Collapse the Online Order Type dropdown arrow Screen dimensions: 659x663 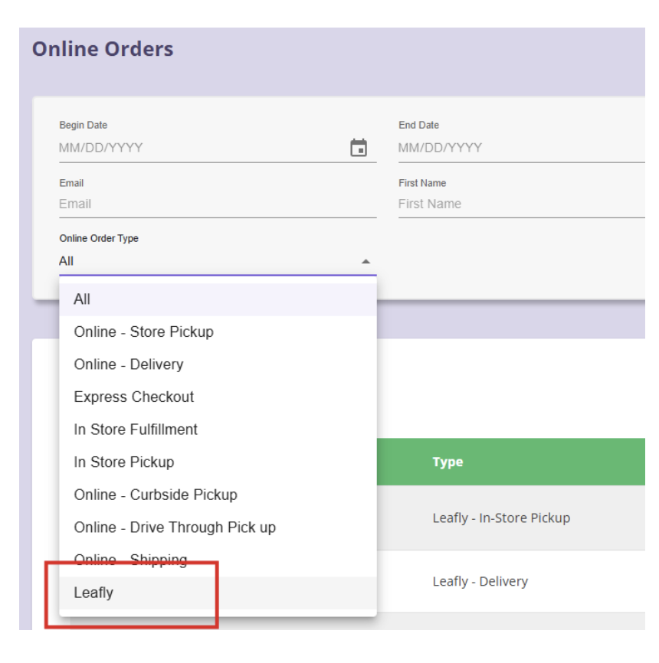[366, 262]
